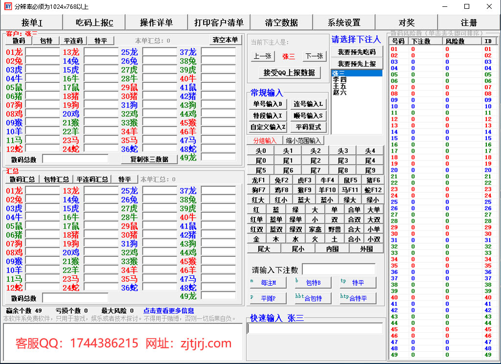Click the 每注M bet button
The width and height of the screenshot is (501, 364).
(268, 282)
